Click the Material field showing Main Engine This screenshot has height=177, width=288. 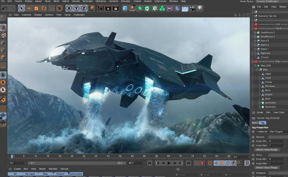[x=278, y=131]
